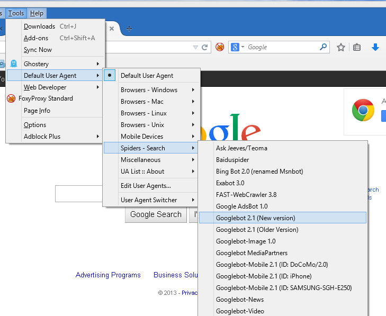386x316 pixels.
Task: Select Googlebot MediaPartners user agent
Action: point(283,253)
